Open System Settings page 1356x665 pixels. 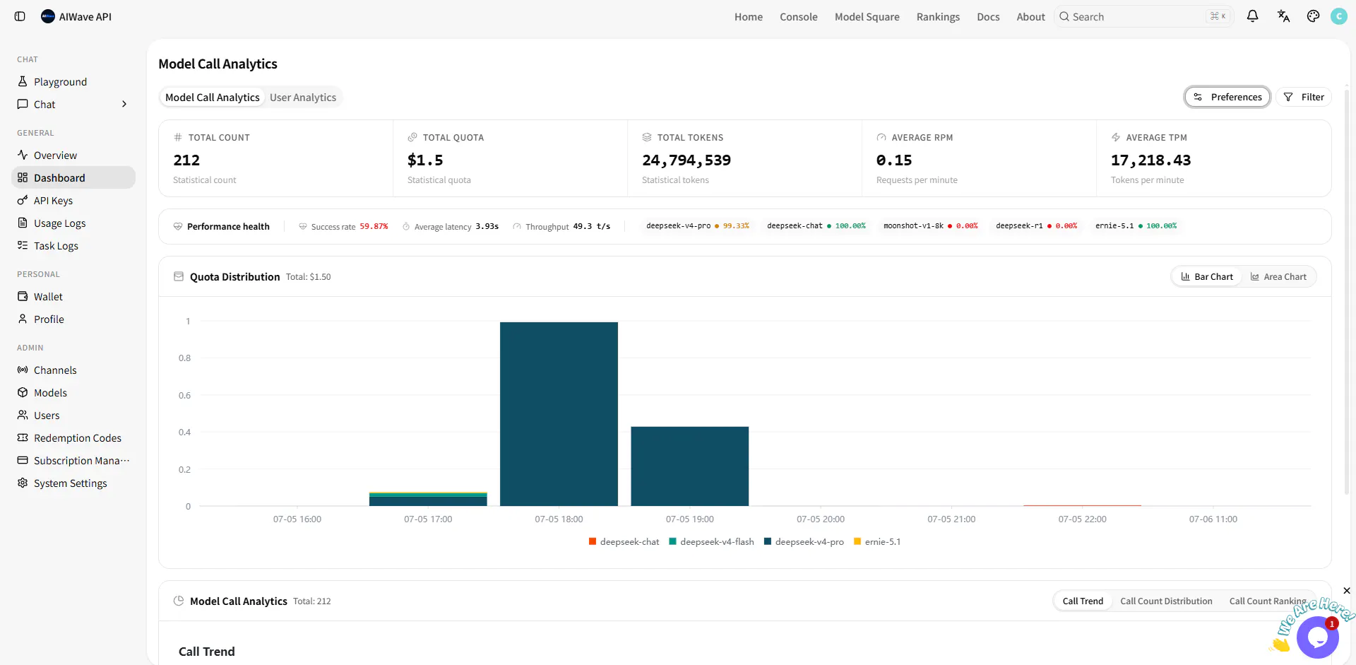pos(73,483)
